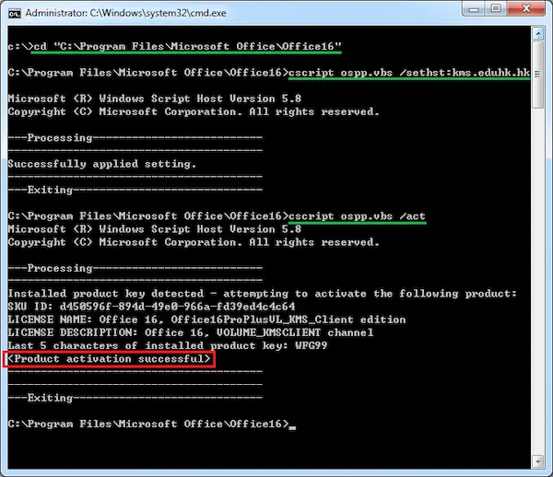Screen dimensions: 553x477
Task: Click the second '---Processing' line
Action: [x=135, y=268]
